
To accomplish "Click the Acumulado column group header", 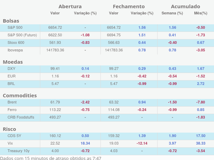I will pos(185,7).
